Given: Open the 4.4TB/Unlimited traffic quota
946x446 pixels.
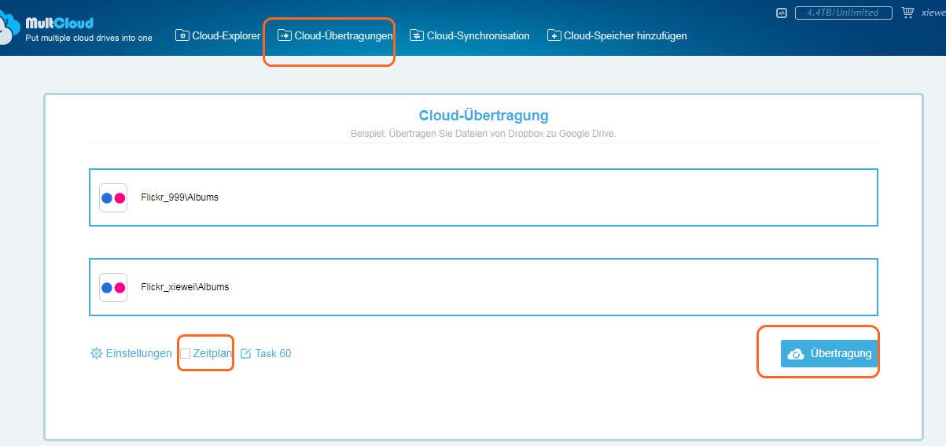Looking at the screenshot, I should pyautogui.click(x=843, y=13).
